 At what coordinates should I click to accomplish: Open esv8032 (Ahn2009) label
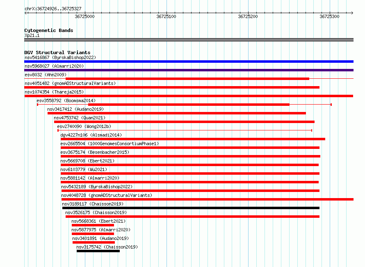[x=46, y=75]
